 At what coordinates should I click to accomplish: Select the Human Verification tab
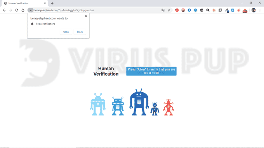pos(25,3)
